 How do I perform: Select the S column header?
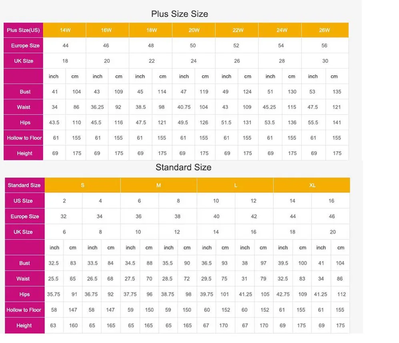click(82, 185)
